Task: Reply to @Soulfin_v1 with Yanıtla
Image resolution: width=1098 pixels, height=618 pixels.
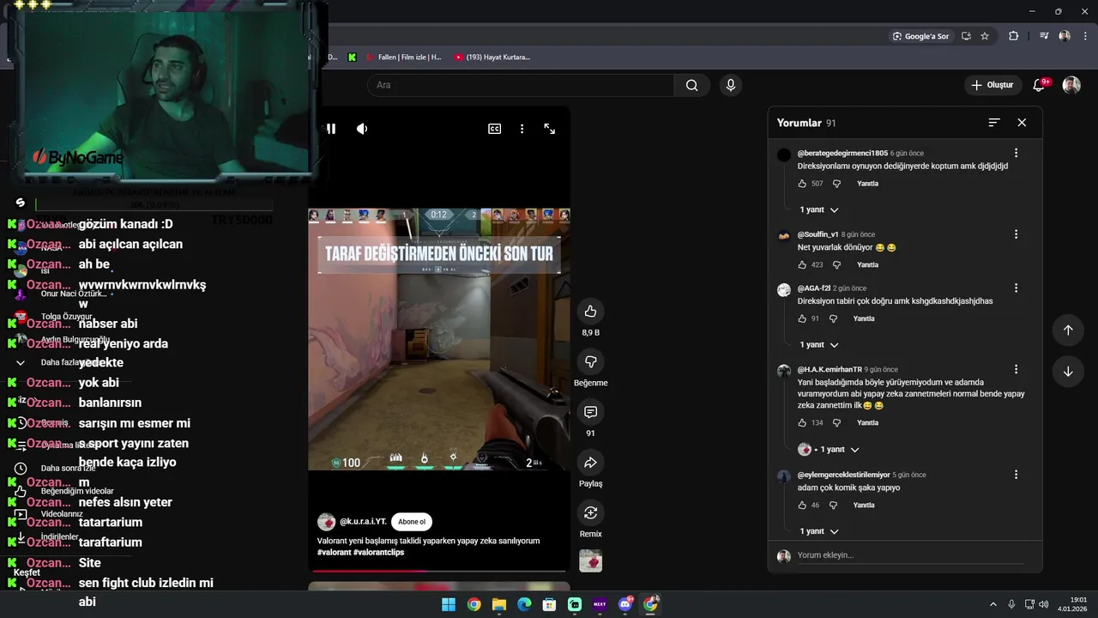Action: [x=867, y=265]
